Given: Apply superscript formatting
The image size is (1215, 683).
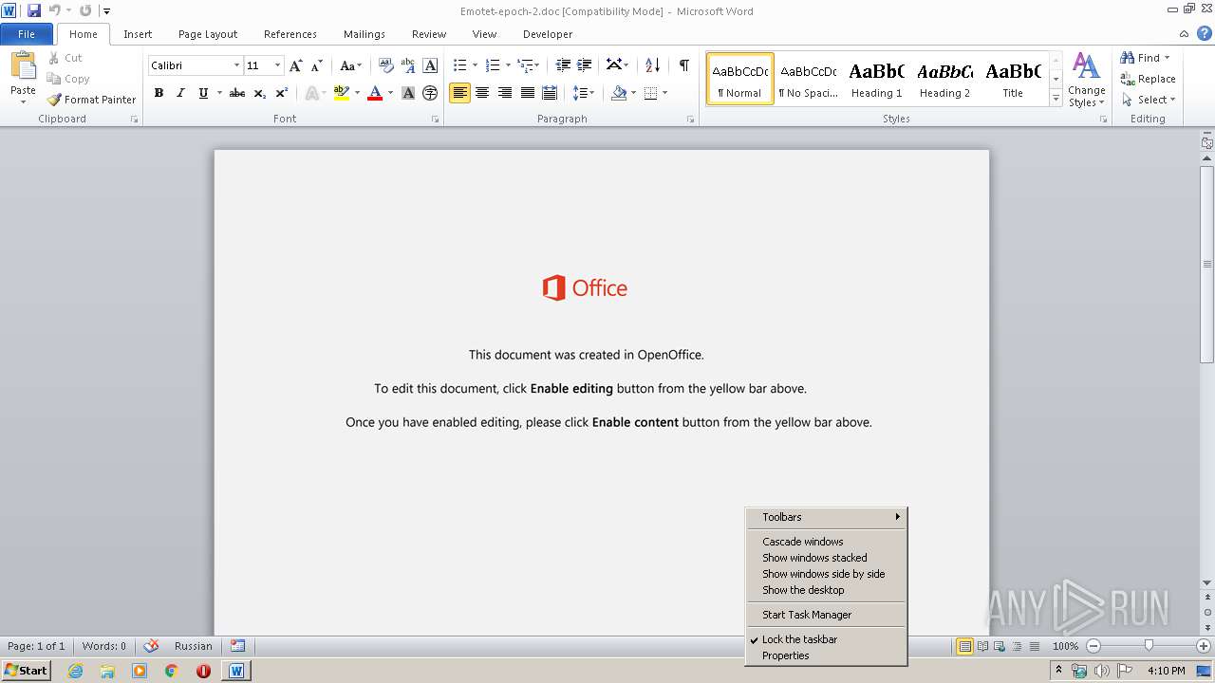Looking at the screenshot, I should 281,93.
